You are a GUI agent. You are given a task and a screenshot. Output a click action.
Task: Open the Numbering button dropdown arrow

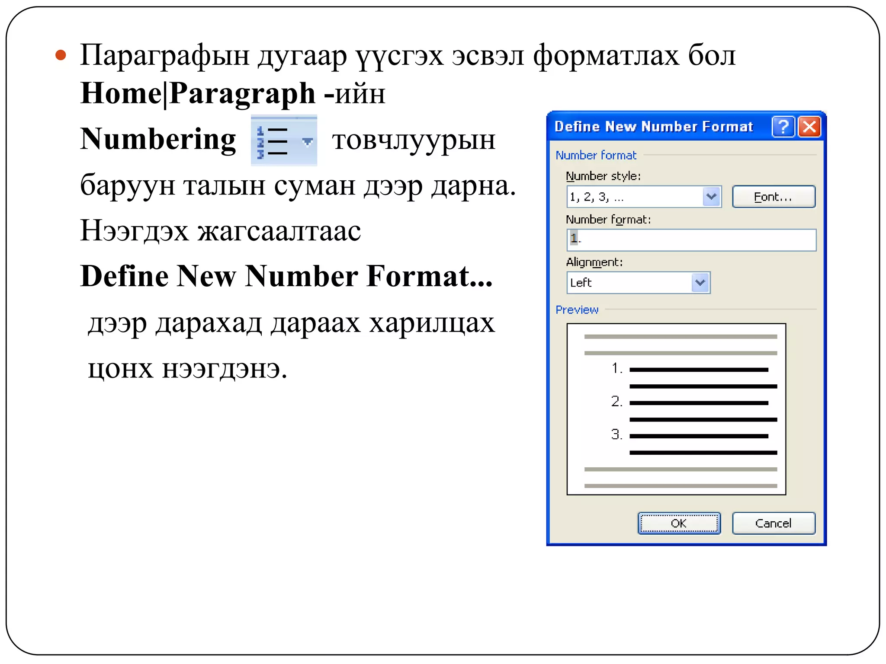click(x=308, y=142)
